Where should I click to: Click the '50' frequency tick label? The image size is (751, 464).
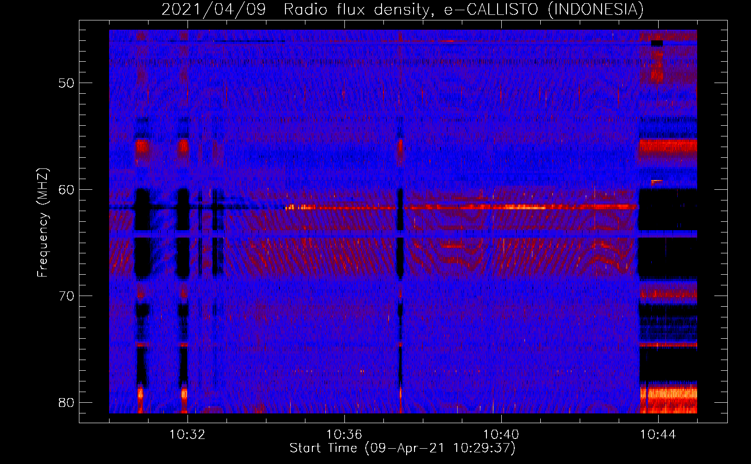(x=66, y=83)
